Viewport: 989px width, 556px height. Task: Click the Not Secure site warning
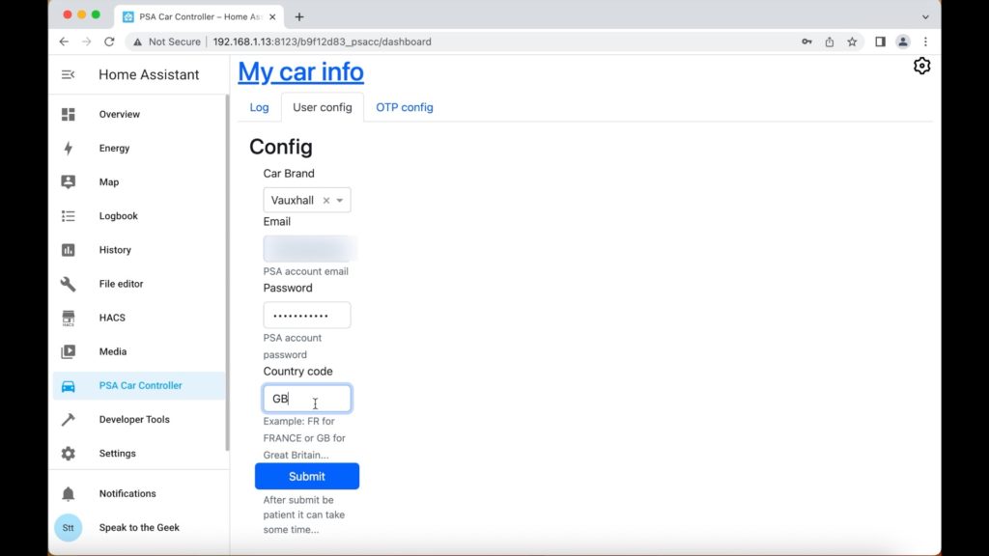(x=166, y=42)
